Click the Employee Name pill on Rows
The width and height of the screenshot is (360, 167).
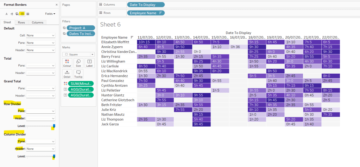click(x=145, y=13)
